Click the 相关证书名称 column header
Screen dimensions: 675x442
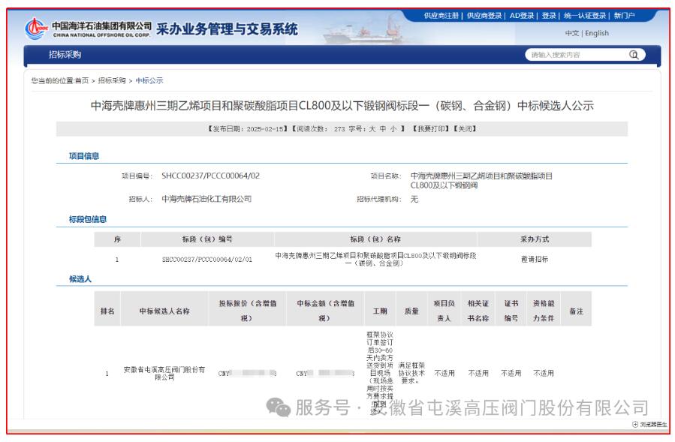point(478,311)
